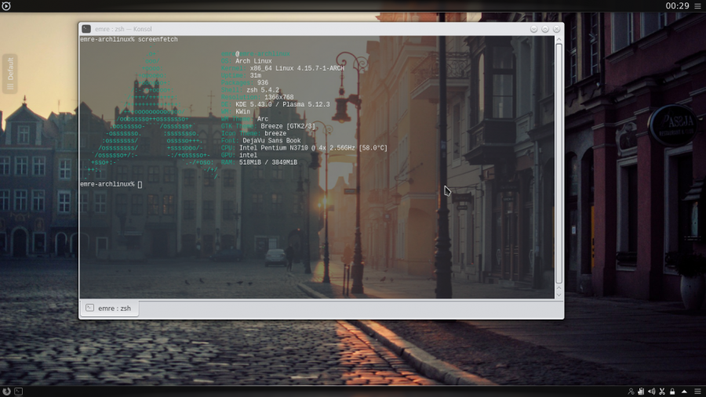Click '518MiB / 3849MiB' RAM value
Viewport: 706px width, 397px height.
[x=268, y=162]
